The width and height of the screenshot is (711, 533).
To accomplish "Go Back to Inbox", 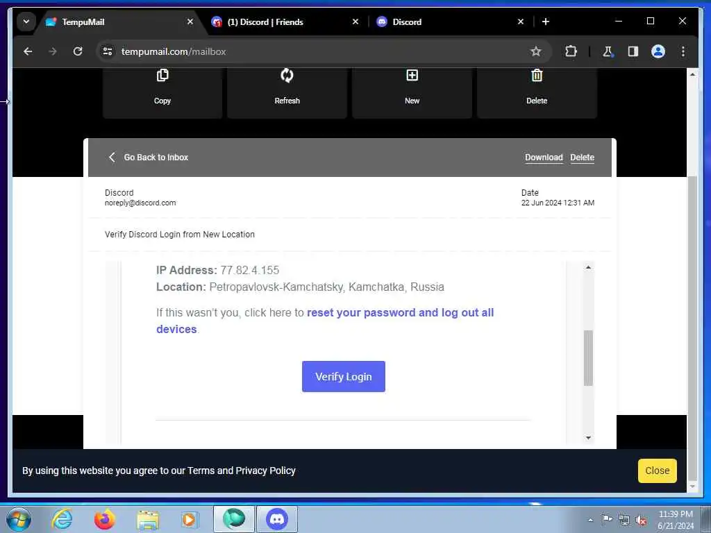I will click(149, 158).
